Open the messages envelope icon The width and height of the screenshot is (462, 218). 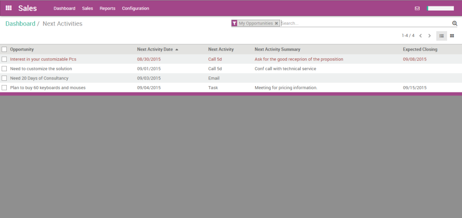[x=417, y=8]
